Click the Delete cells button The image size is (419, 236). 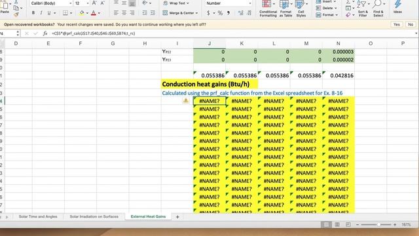tap(325, 8)
